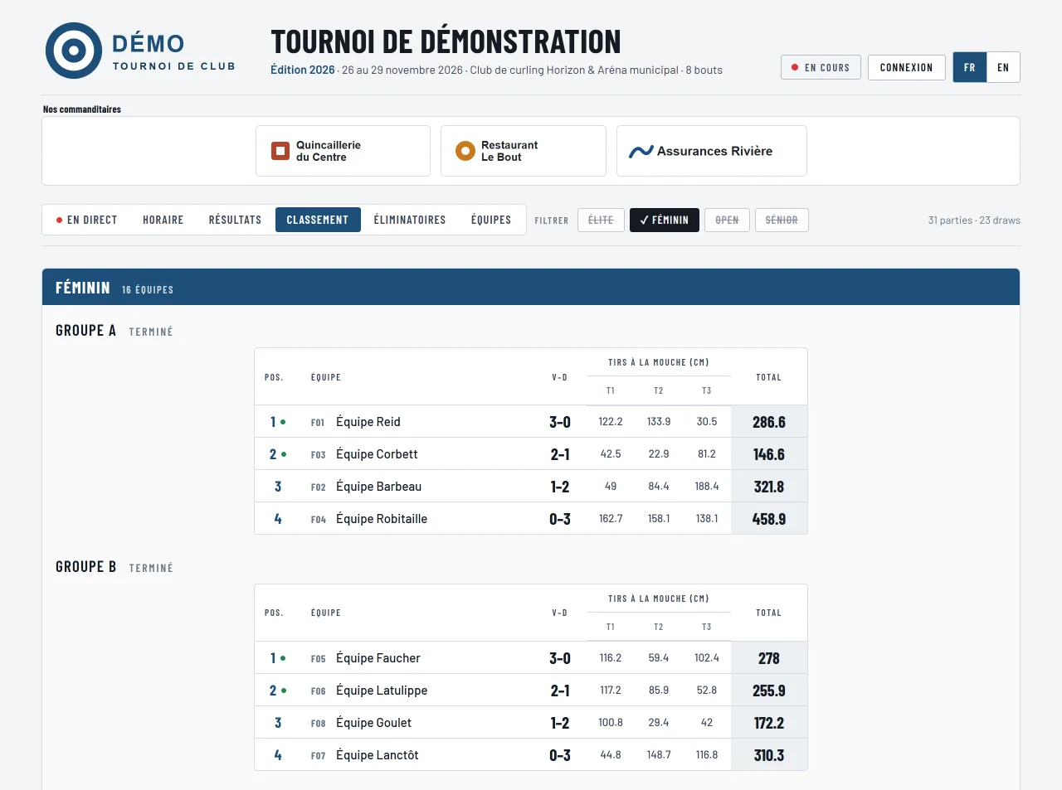
Task: Click the Restaurant Le Bout circle icon
Action: (465, 151)
